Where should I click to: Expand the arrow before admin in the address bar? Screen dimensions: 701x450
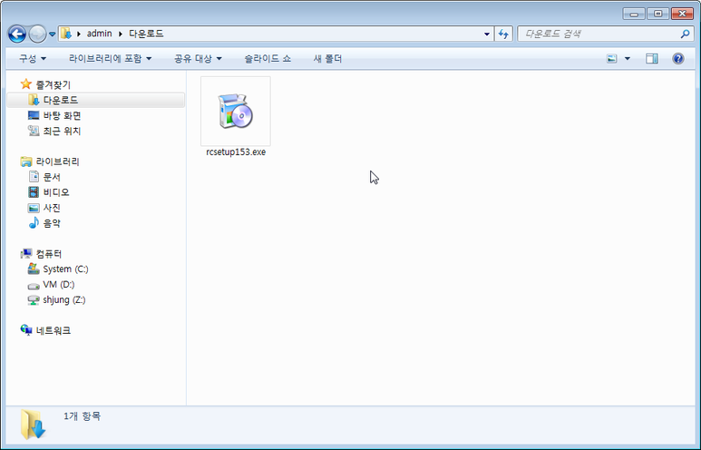coord(79,34)
